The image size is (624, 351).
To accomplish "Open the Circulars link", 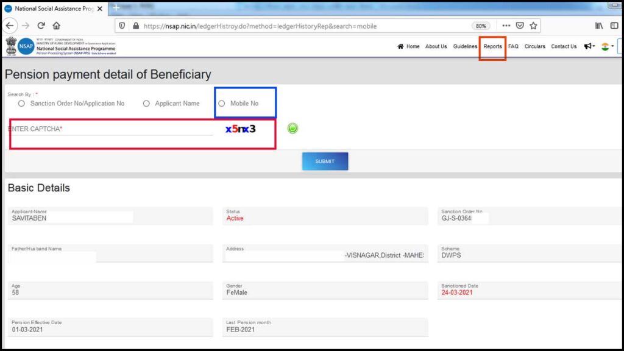I will [x=534, y=46].
